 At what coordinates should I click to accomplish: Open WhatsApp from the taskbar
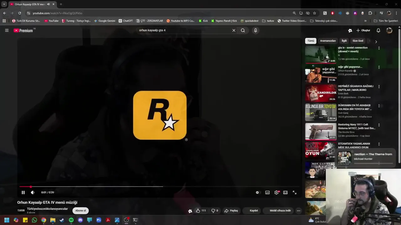point(34,220)
